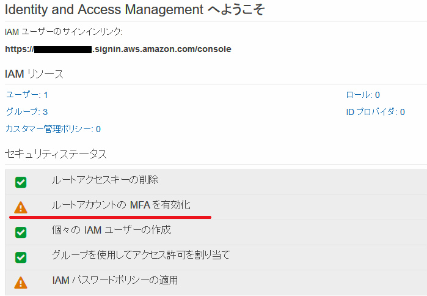Click the signin.aws.amazon.com/console sign-in URL
This screenshot has width=427, height=296.
161,49
